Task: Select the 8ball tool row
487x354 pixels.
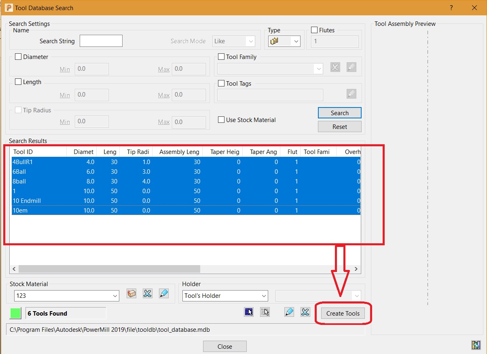Action: click(186, 181)
